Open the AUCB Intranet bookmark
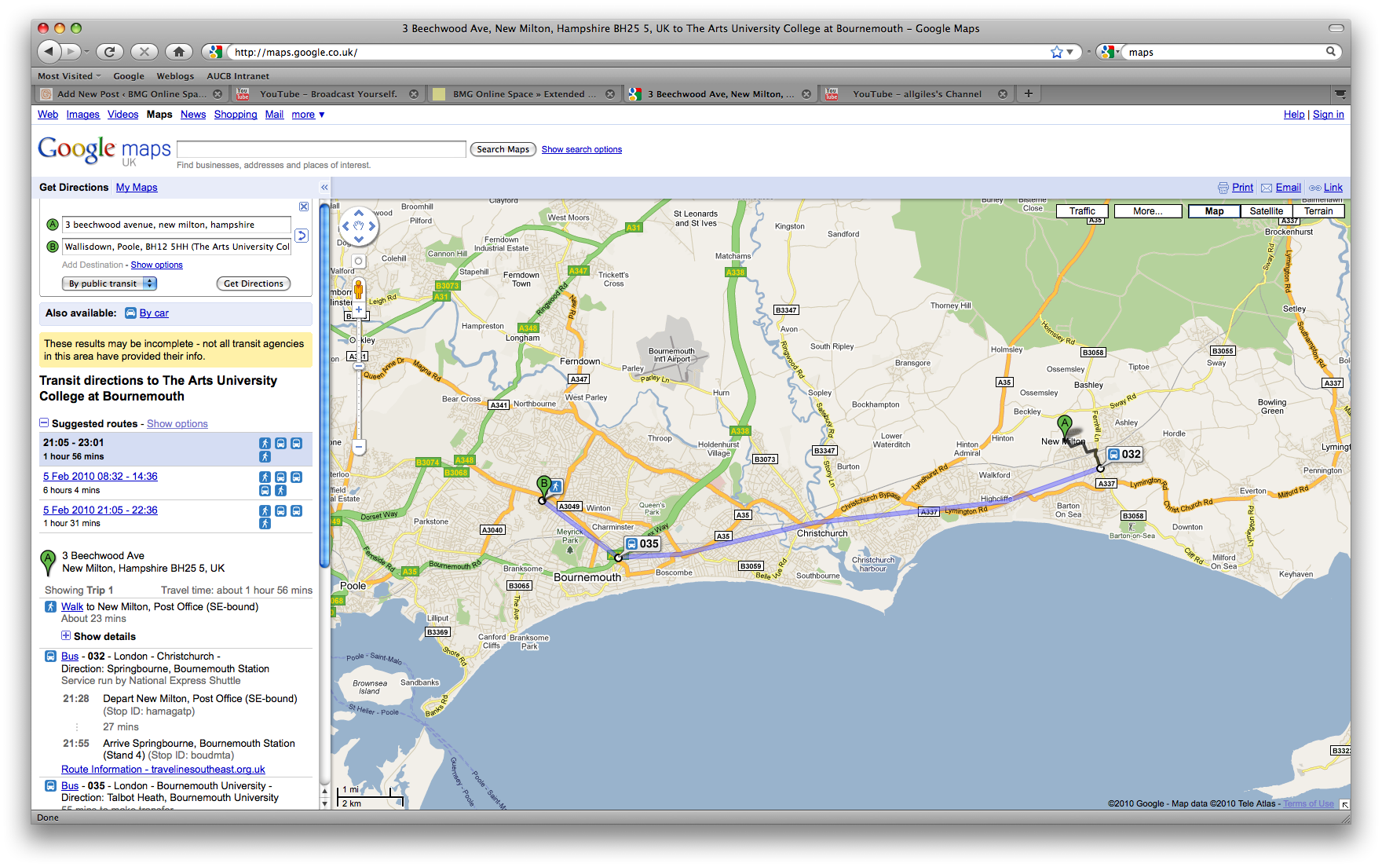 click(x=238, y=76)
